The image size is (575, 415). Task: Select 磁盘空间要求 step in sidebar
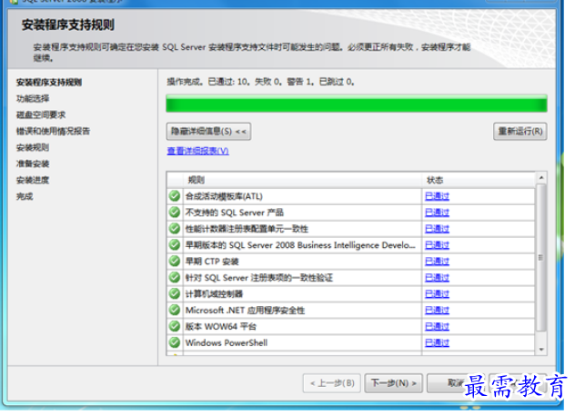(x=41, y=115)
